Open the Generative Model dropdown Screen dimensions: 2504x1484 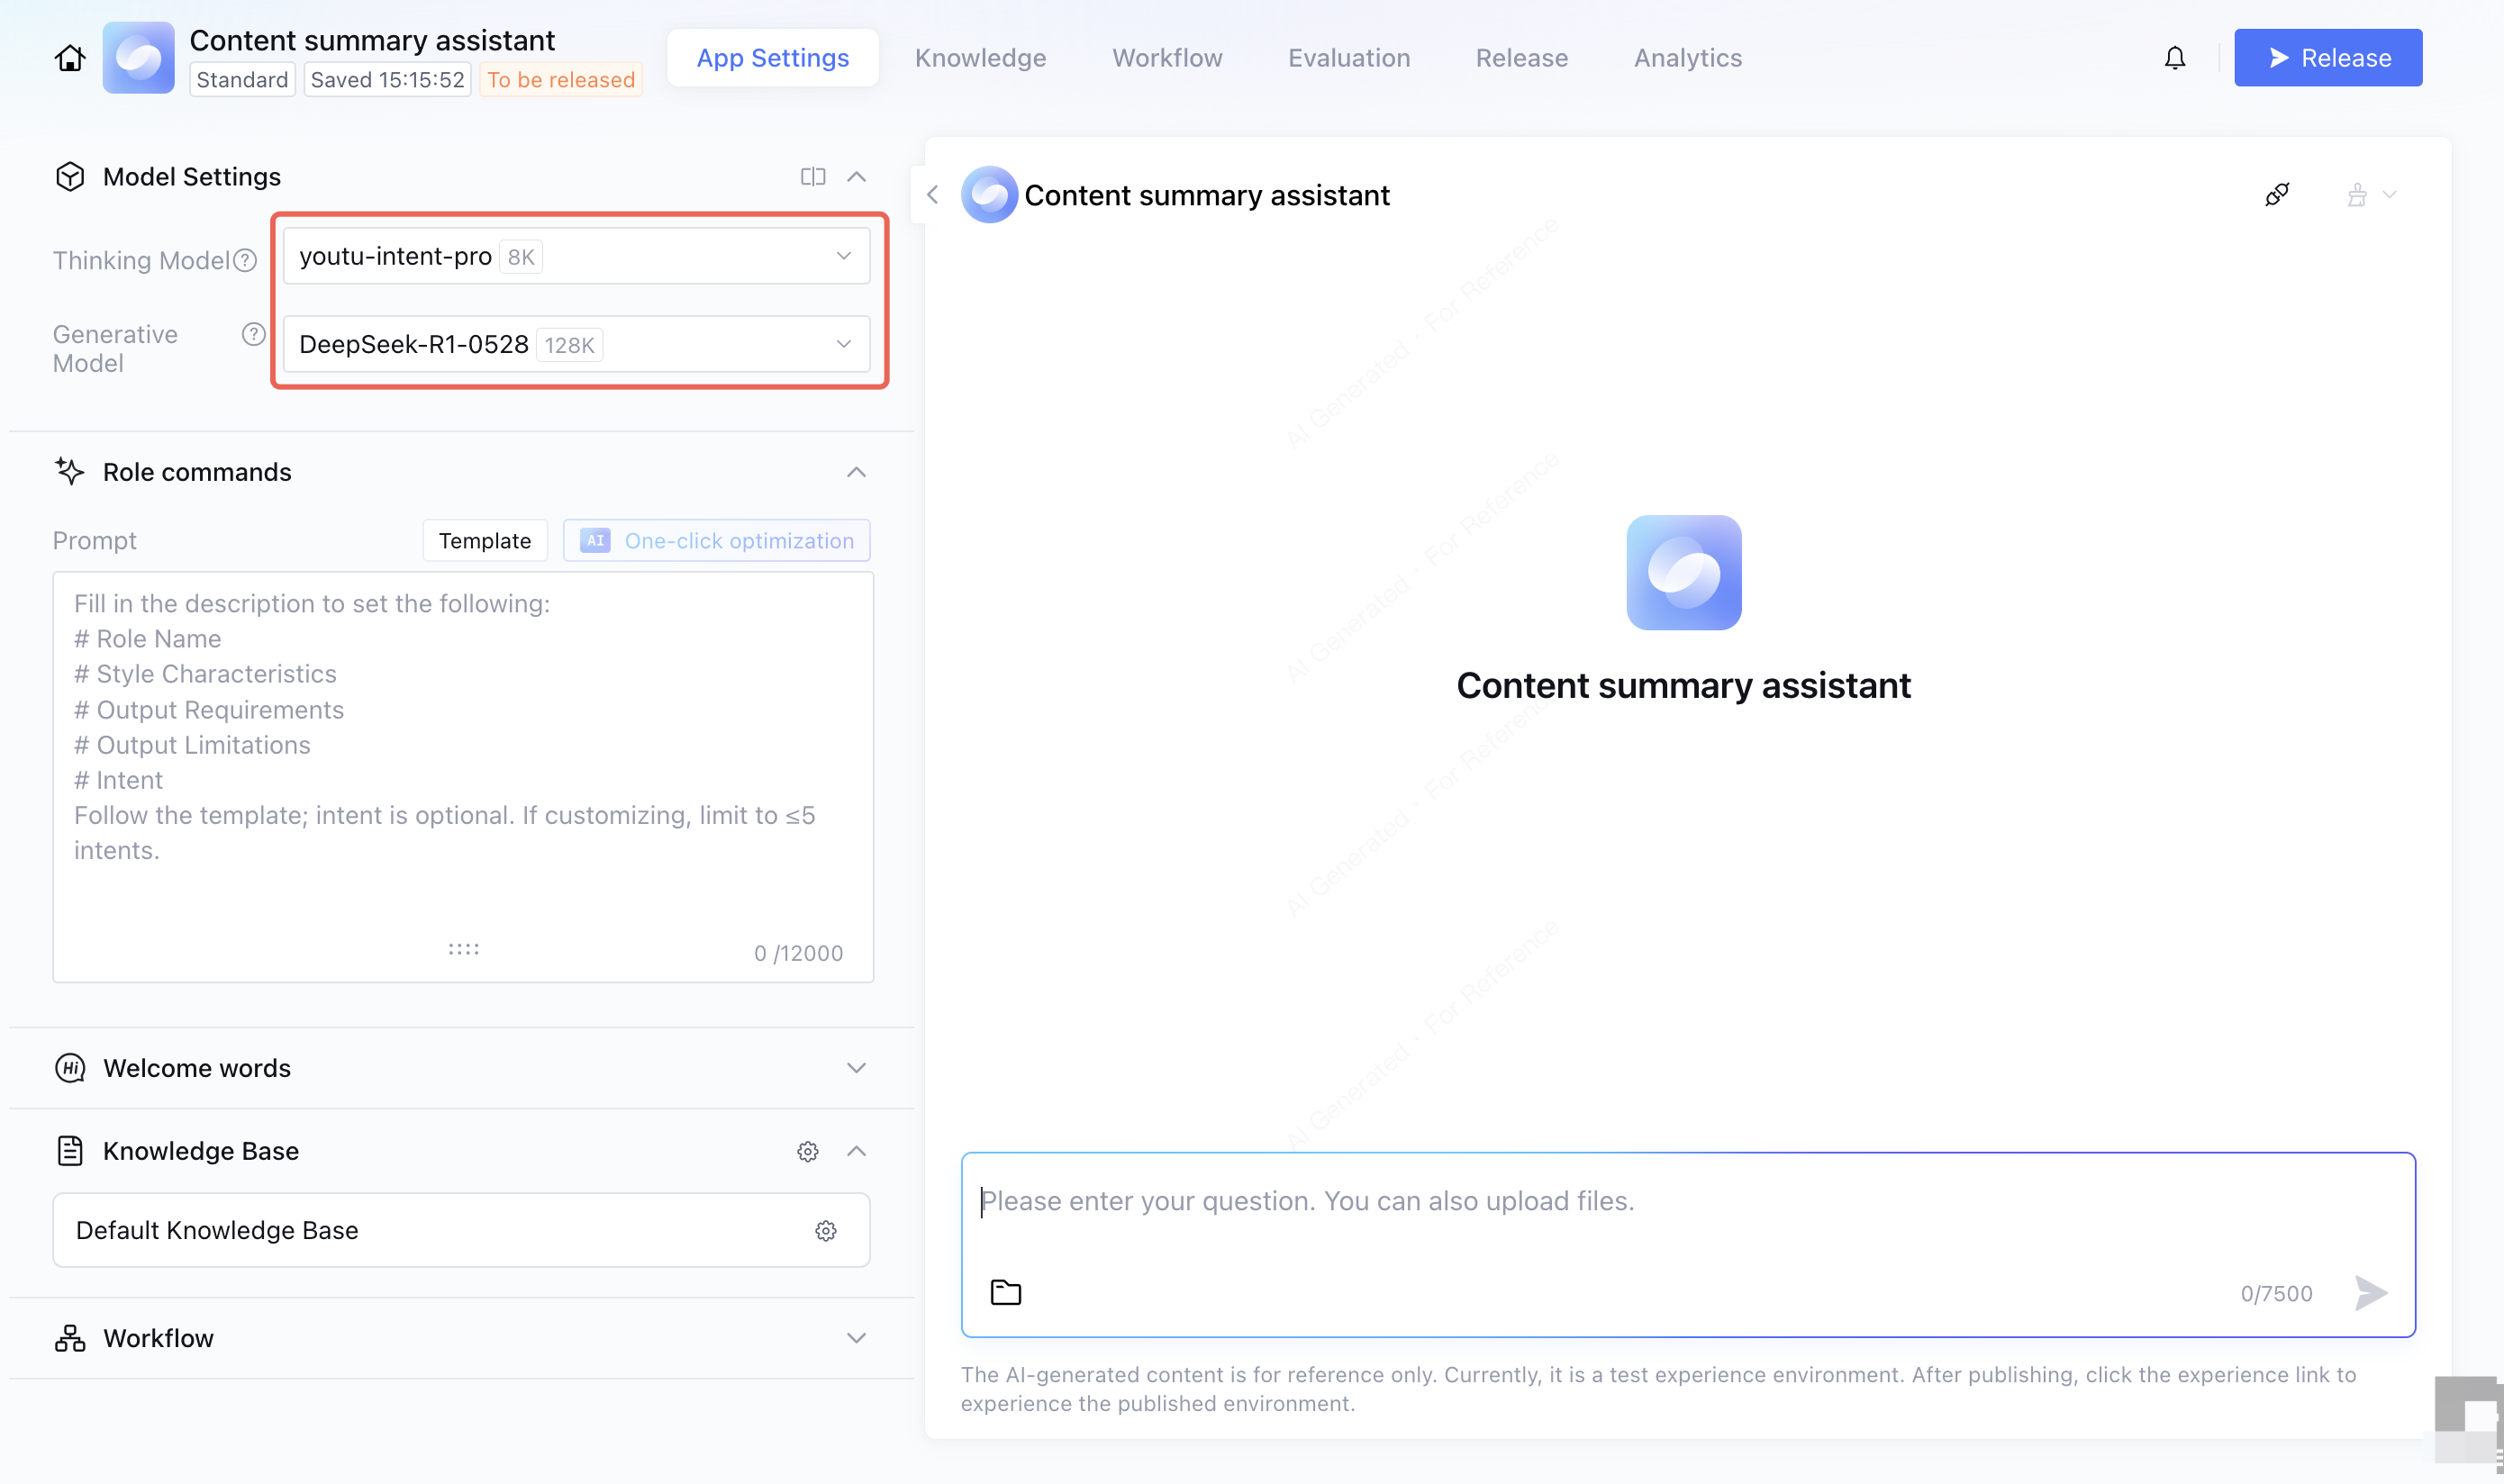[576, 345]
